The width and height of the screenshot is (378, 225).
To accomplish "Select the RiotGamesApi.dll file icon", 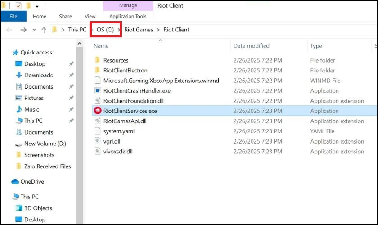I will click(x=97, y=121).
